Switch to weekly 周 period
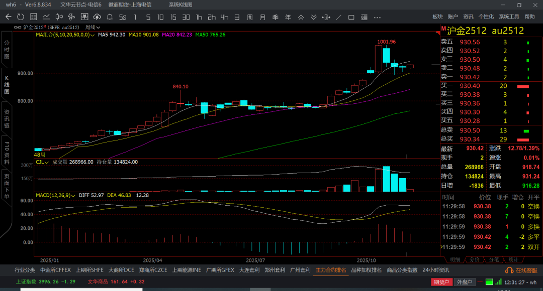This screenshot has width=543, height=291. (250, 17)
